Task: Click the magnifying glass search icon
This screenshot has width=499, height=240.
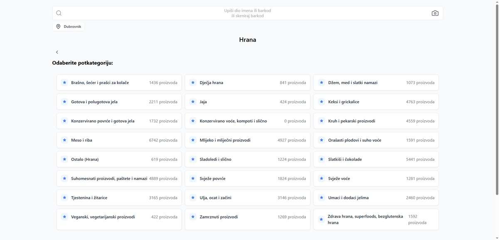Action: point(59,13)
